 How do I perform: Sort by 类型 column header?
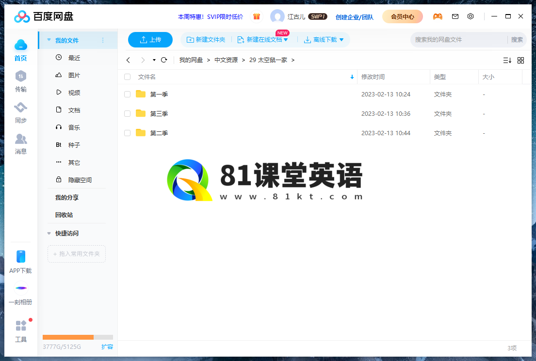(439, 77)
